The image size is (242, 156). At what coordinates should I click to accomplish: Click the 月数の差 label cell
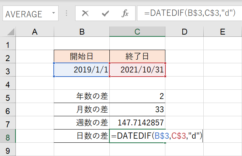pyautogui.click(x=82, y=109)
